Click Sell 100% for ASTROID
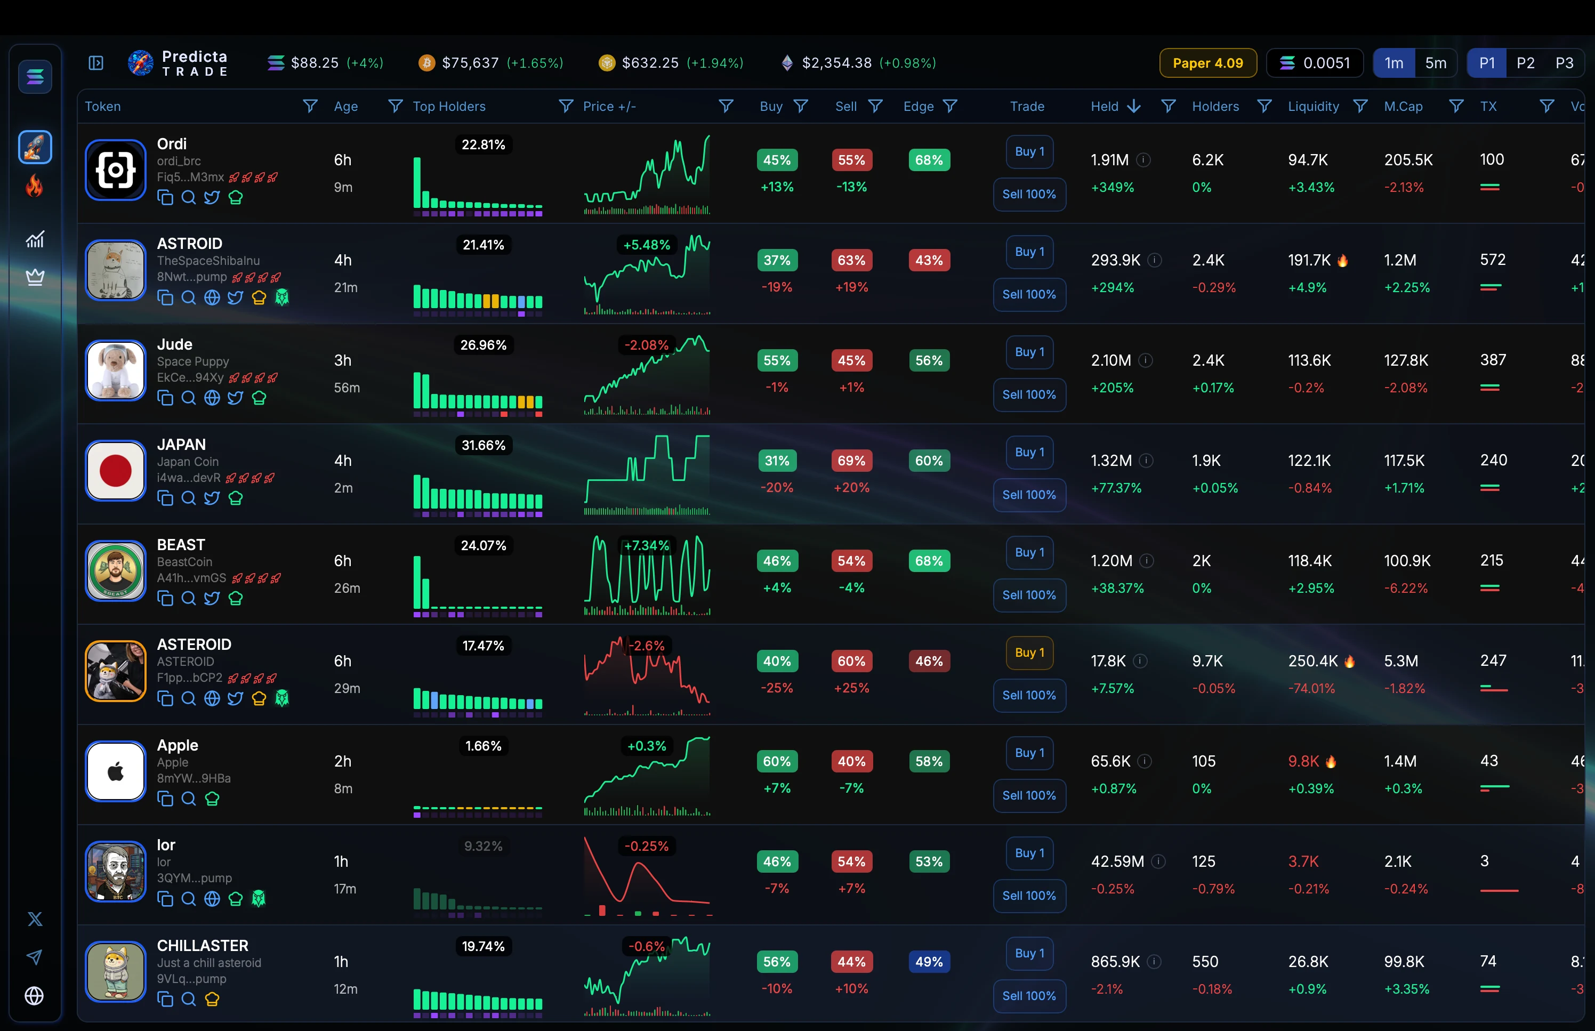 [x=1029, y=295]
